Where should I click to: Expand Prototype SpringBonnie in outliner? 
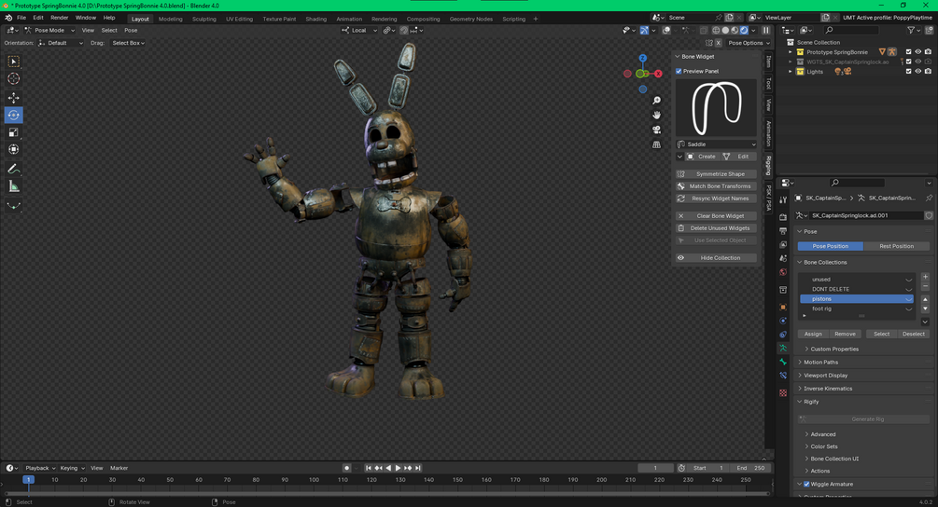point(791,52)
